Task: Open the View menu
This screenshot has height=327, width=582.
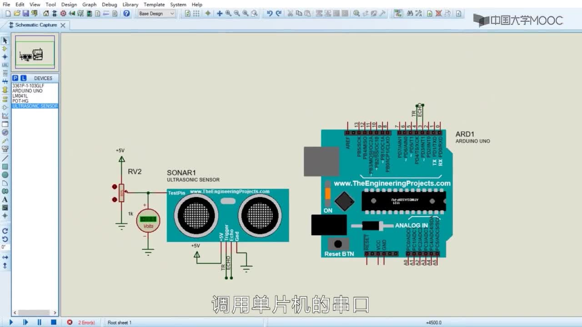Action: pyautogui.click(x=35, y=5)
